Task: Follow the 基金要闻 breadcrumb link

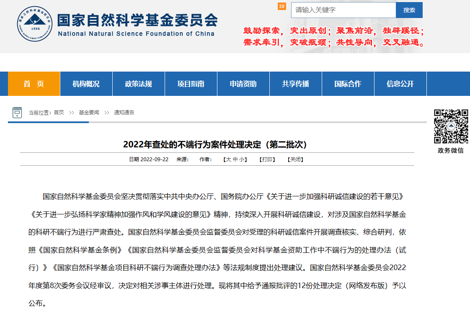Action: click(89, 113)
